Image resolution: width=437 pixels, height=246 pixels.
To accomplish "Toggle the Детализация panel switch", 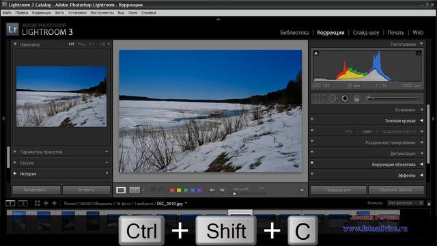I will coord(312,152).
